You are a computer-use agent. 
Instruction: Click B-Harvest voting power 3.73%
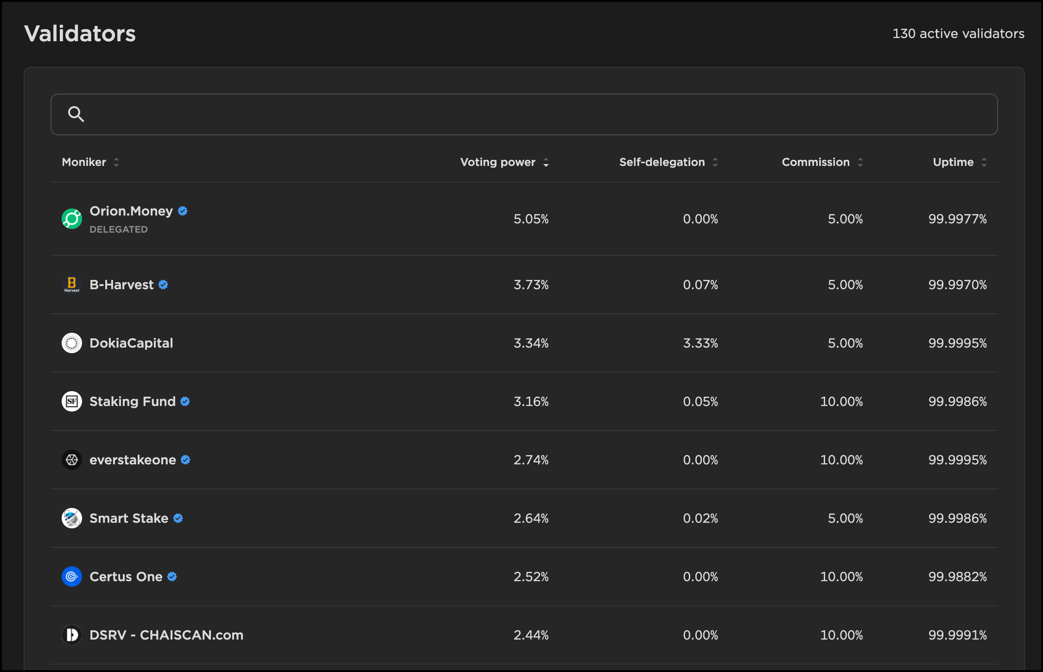[x=531, y=285]
